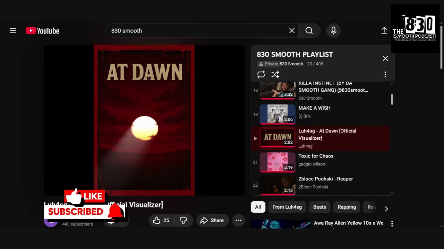Play MAKE A WISH playlist thumbnail
Viewport: 444px width, 249px height.
[x=277, y=114]
